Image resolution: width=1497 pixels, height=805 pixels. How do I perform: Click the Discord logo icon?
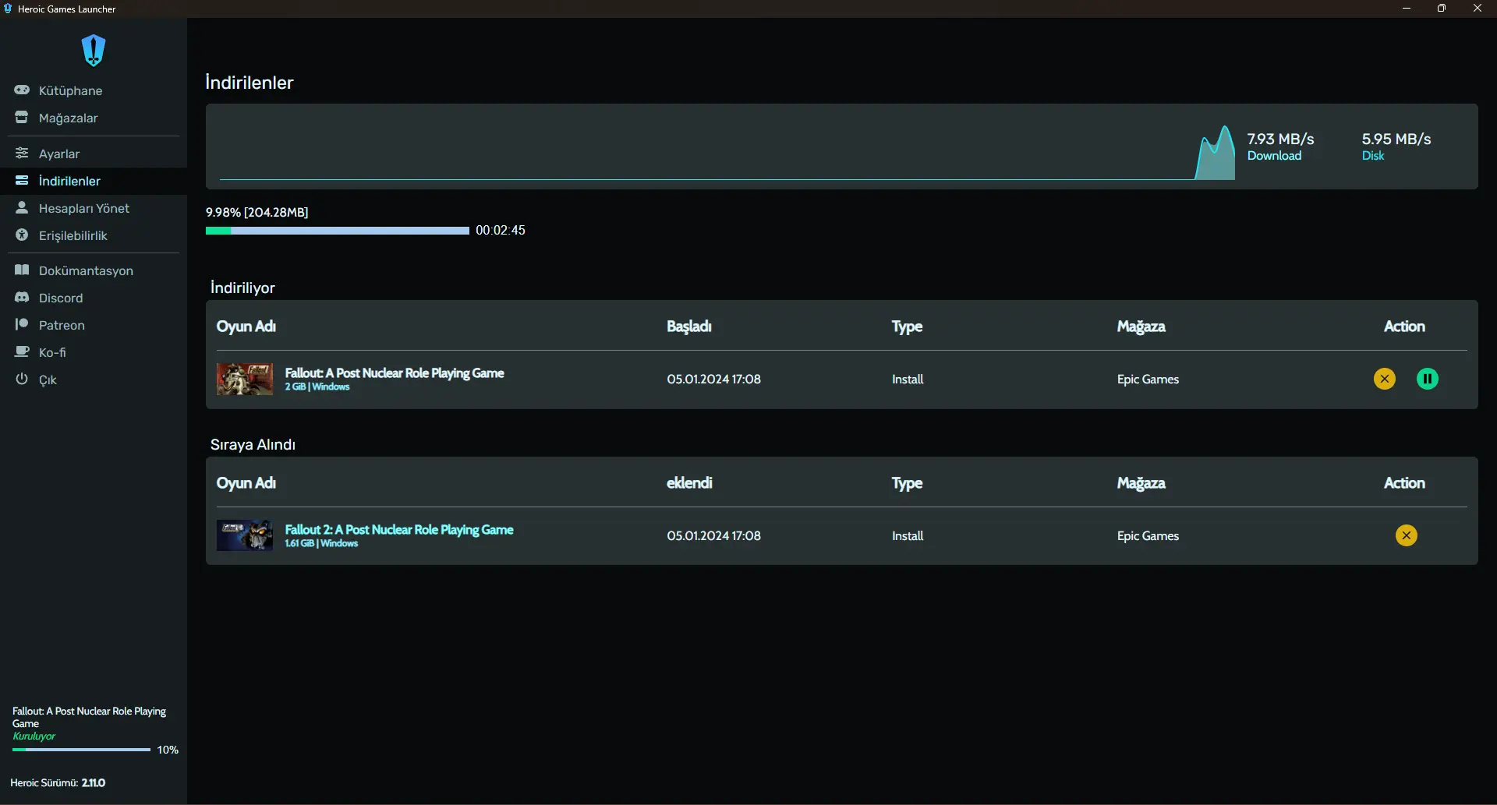[22, 298]
